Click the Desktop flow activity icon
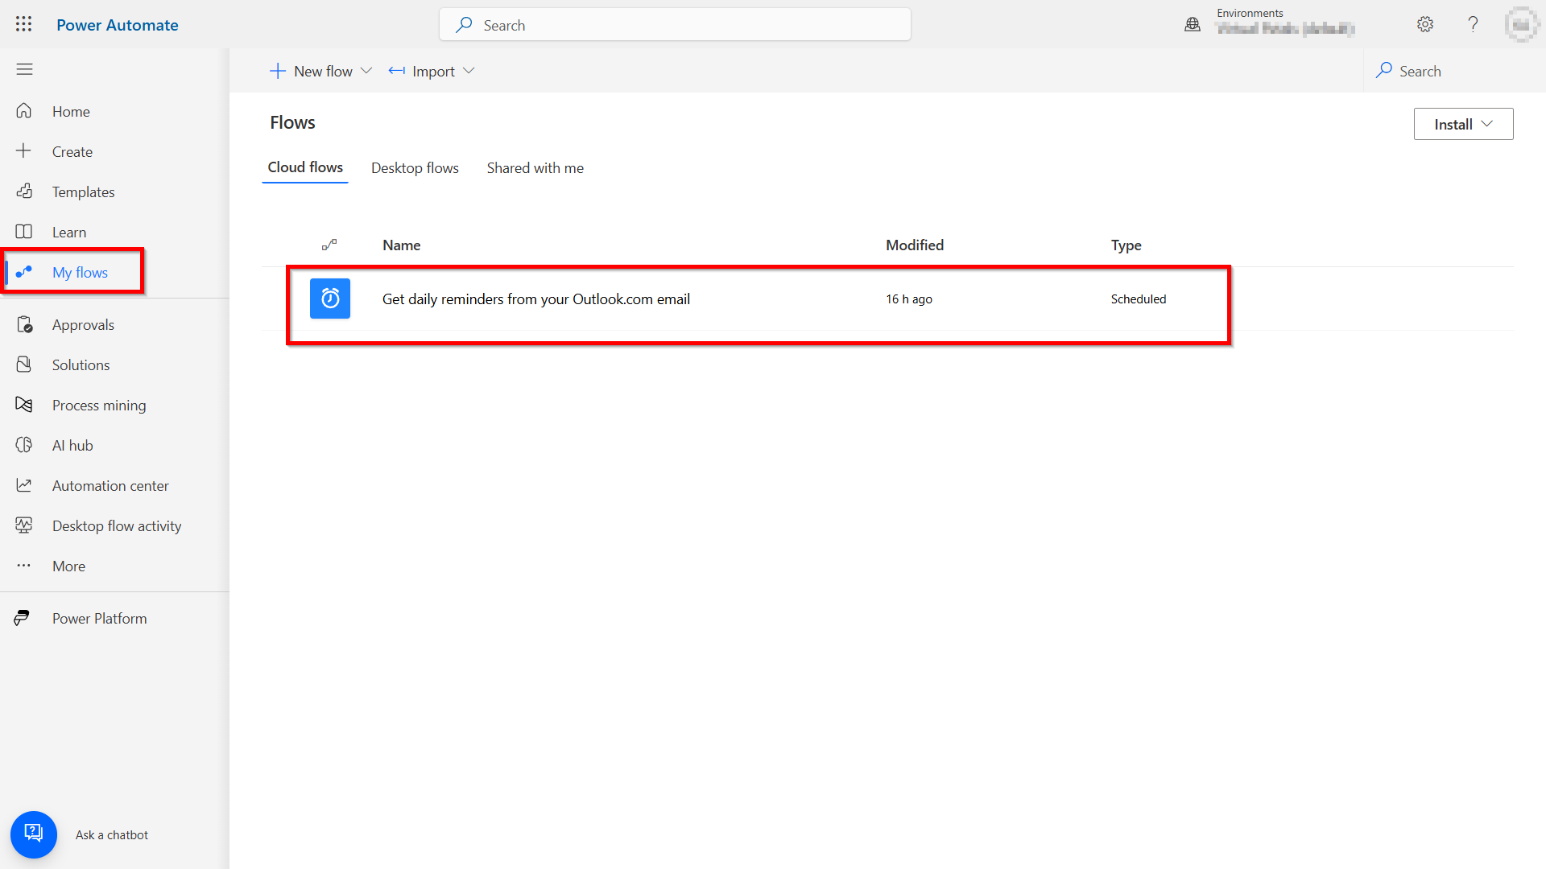This screenshot has height=869, width=1546. tap(24, 525)
